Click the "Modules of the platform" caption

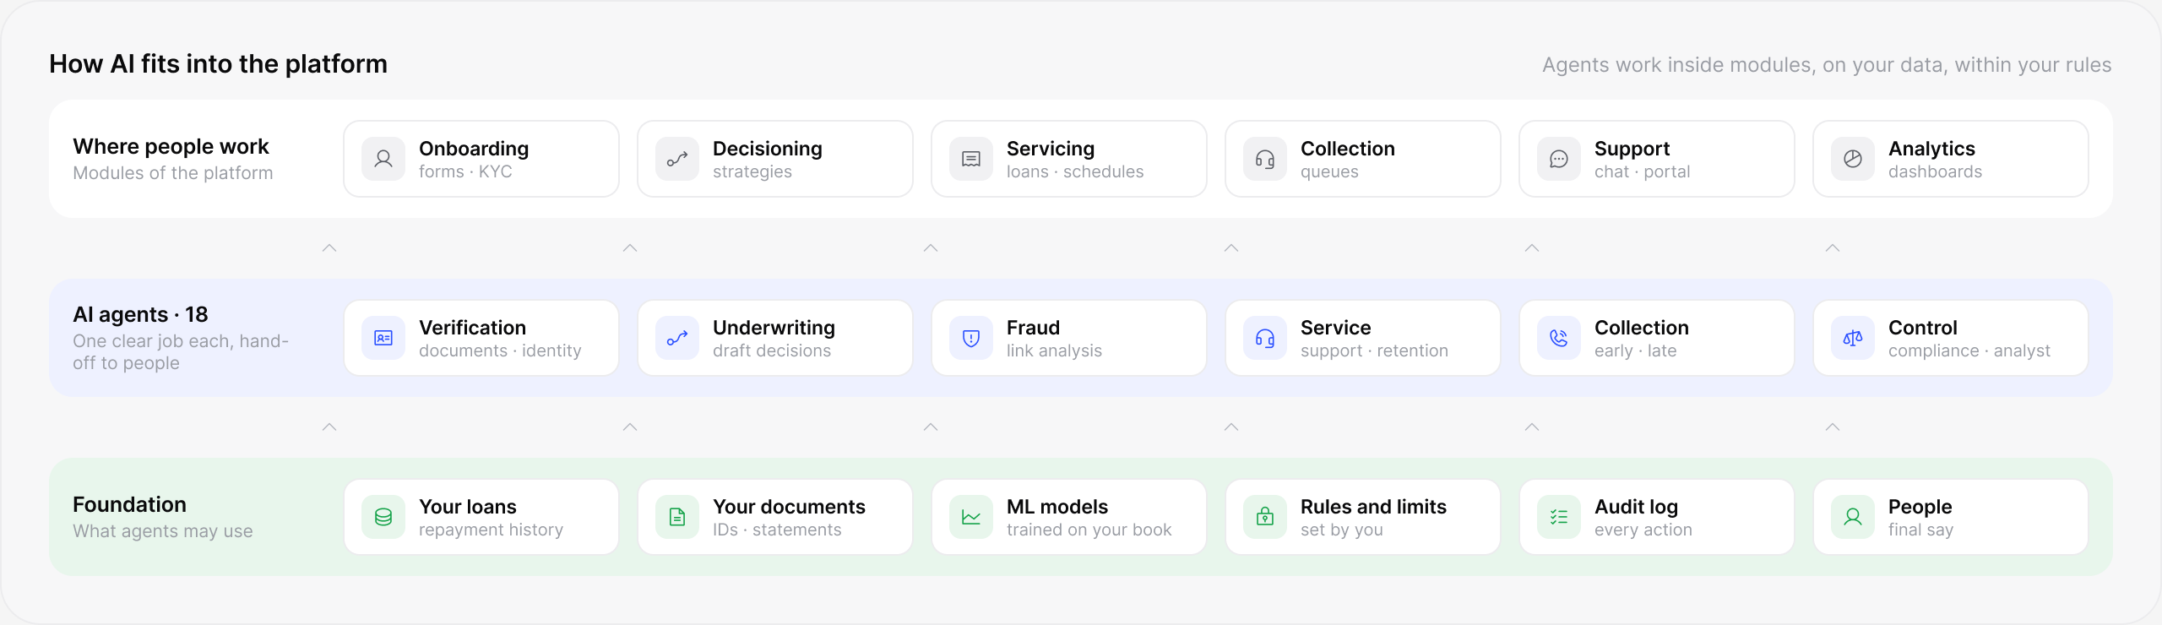173,173
